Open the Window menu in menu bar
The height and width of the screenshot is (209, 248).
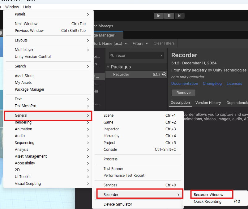point(12,7)
